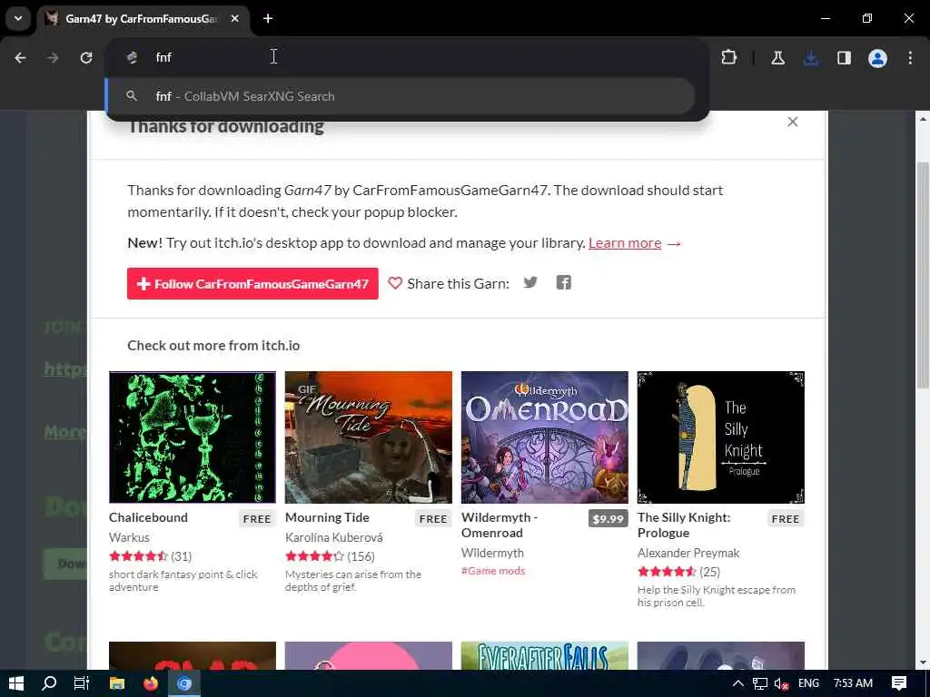
Task: Click the Wildermyth - Omenroad title link
Action: click(x=500, y=525)
